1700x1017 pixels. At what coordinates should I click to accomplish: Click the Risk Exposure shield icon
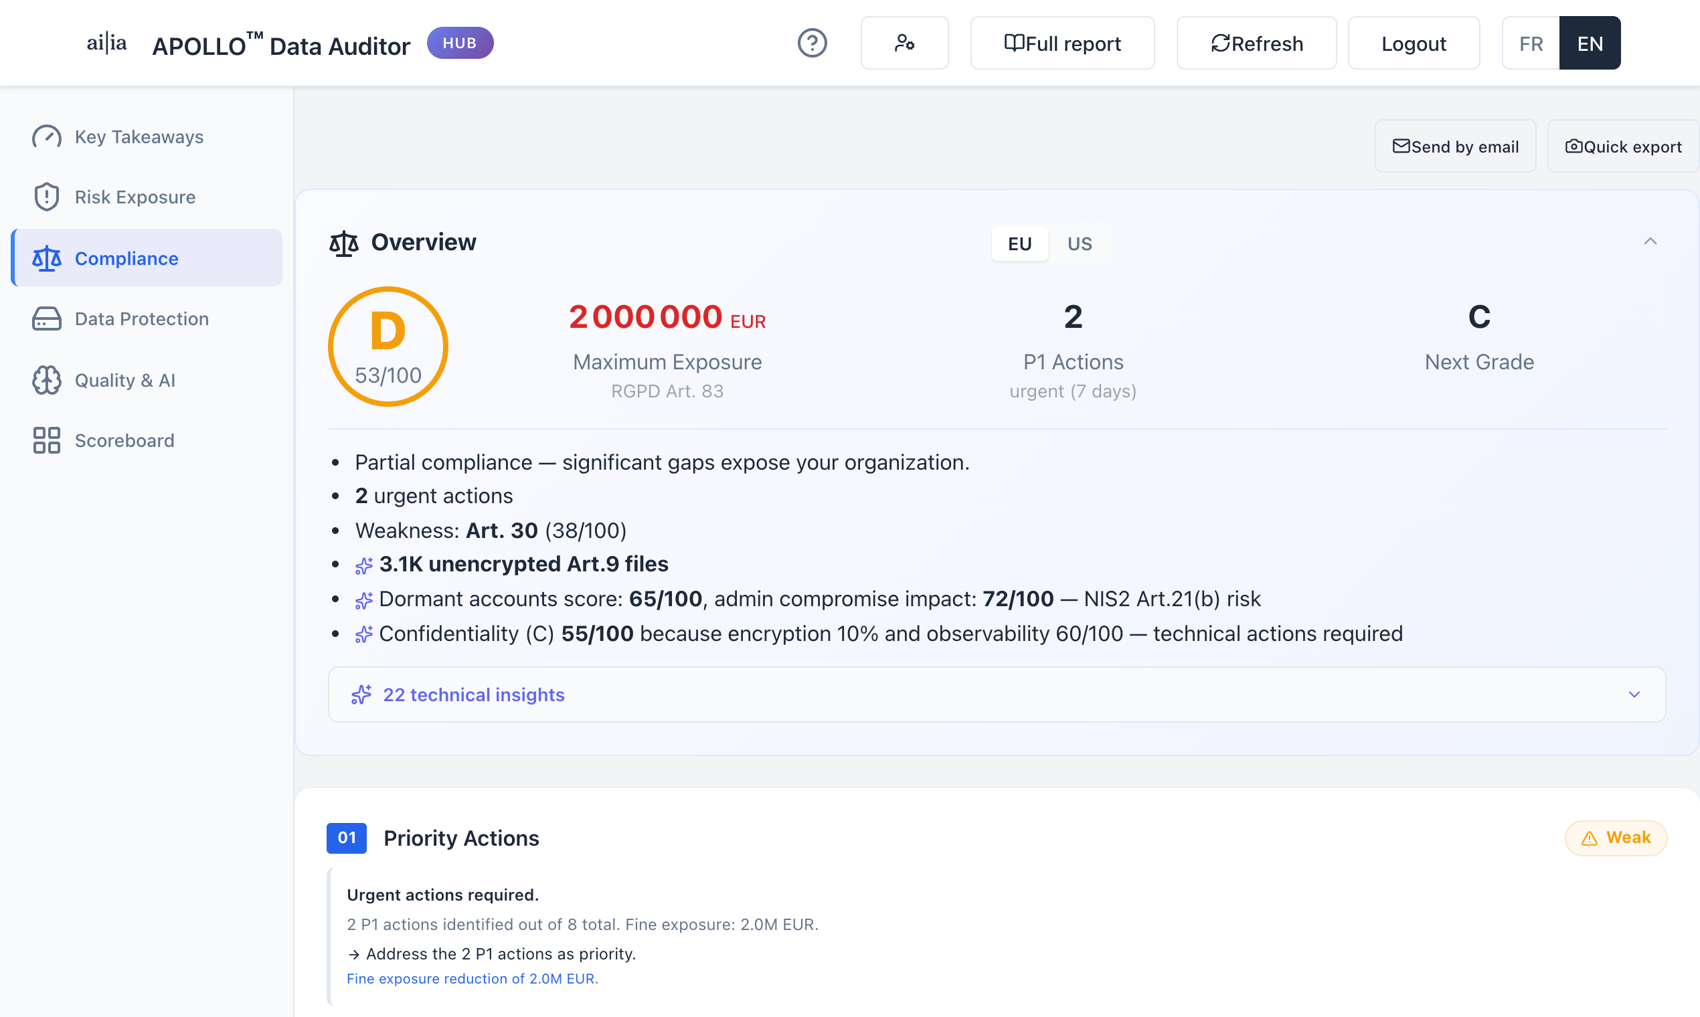(x=47, y=197)
